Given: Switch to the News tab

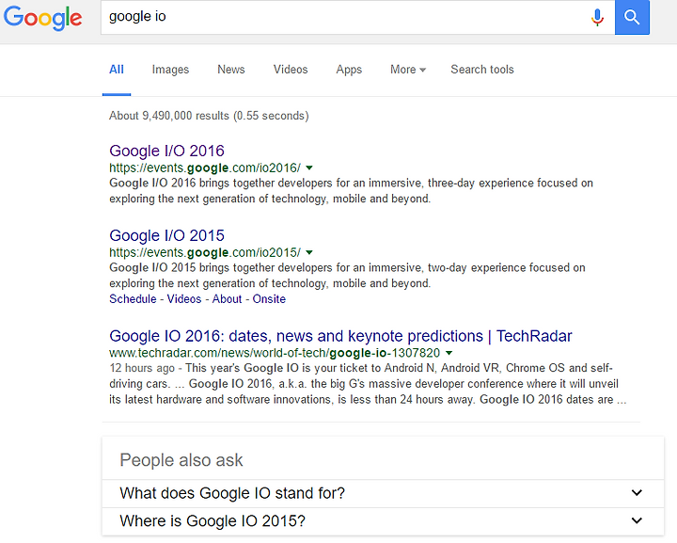Looking at the screenshot, I should 231,70.
